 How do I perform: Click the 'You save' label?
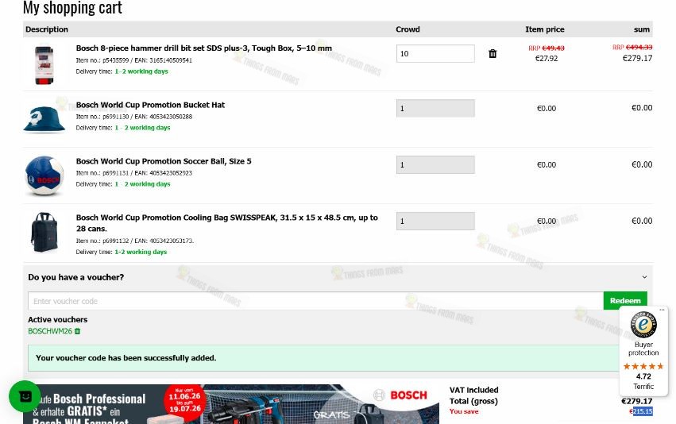tap(464, 411)
